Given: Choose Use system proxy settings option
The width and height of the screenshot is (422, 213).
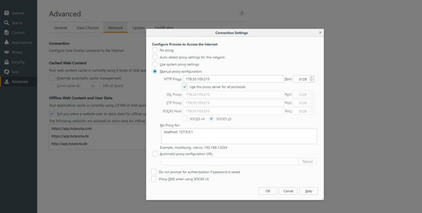Looking at the screenshot, I should click(x=155, y=65).
